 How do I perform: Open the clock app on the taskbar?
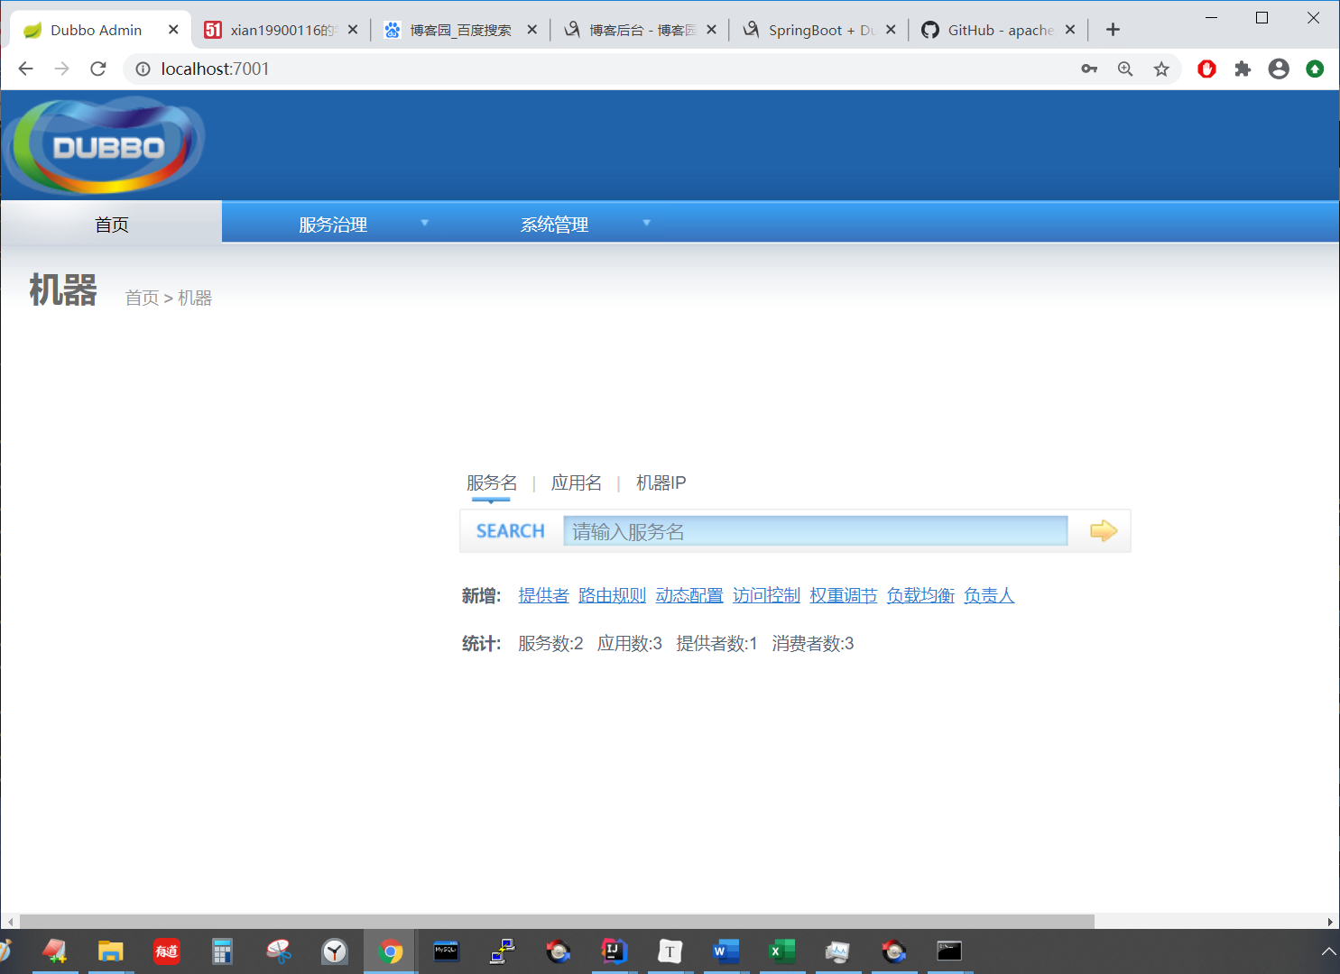[335, 951]
